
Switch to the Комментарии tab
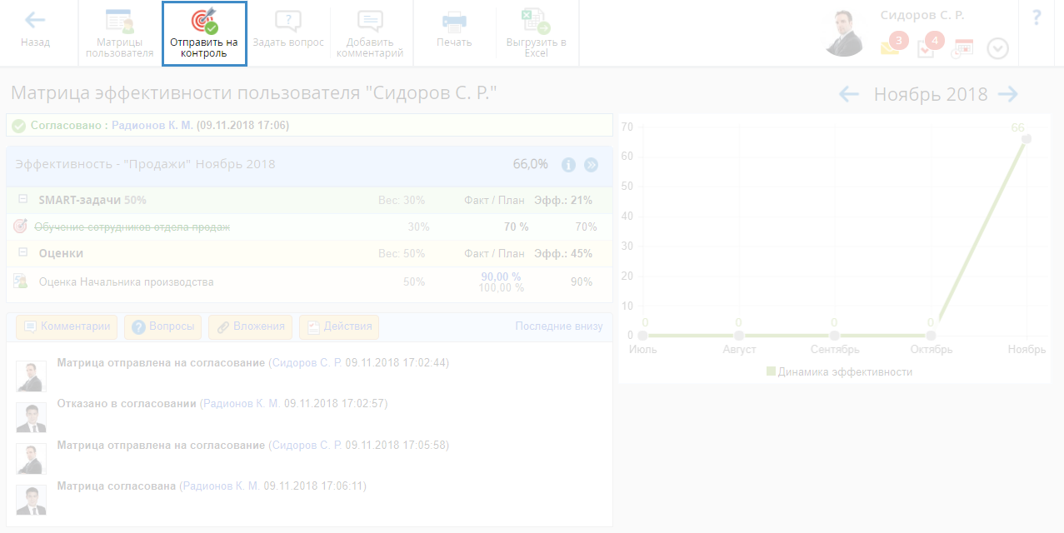(x=67, y=326)
